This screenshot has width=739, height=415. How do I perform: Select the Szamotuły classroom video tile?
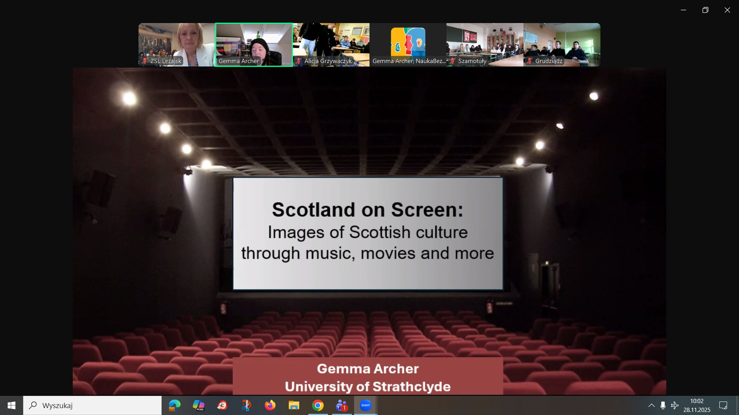(x=485, y=45)
